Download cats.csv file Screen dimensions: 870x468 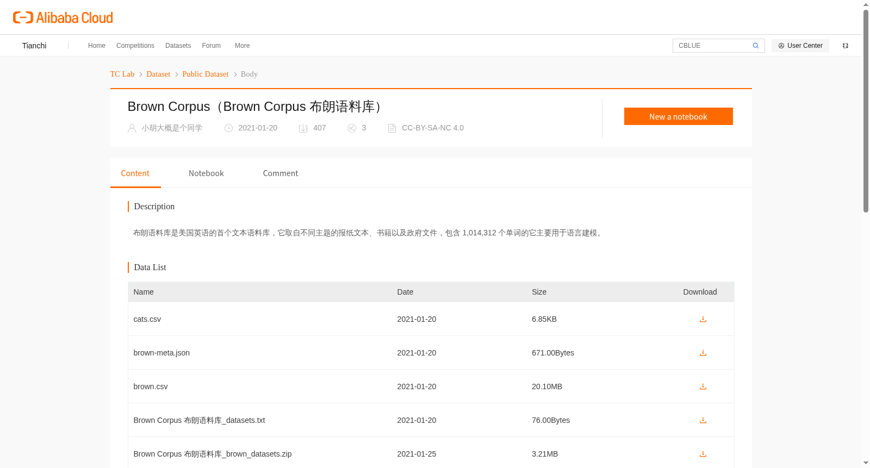point(703,319)
